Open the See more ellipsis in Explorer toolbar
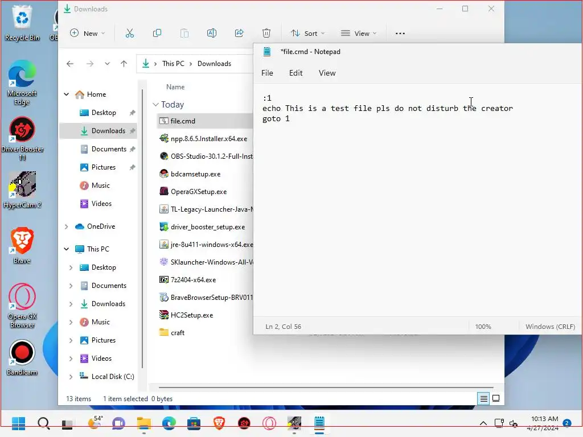This screenshot has height=437, width=583. 400,34
